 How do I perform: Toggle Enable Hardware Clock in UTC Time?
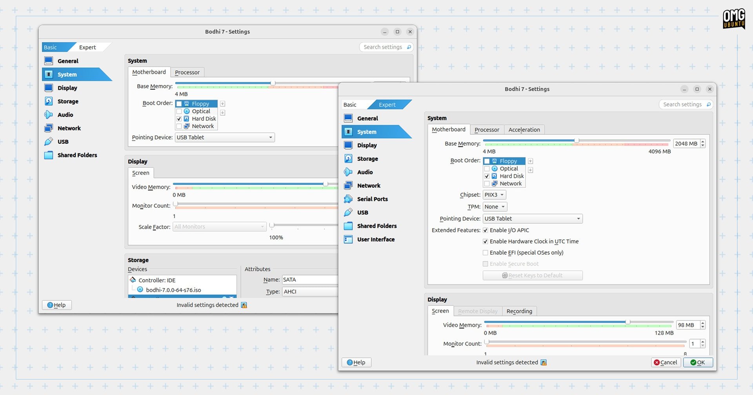point(486,242)
